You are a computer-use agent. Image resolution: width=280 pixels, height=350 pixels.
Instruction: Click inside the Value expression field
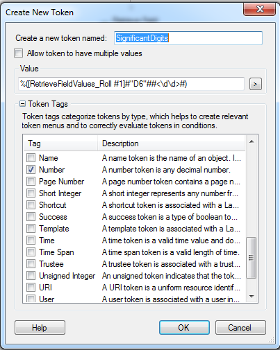tap(131, 84)
